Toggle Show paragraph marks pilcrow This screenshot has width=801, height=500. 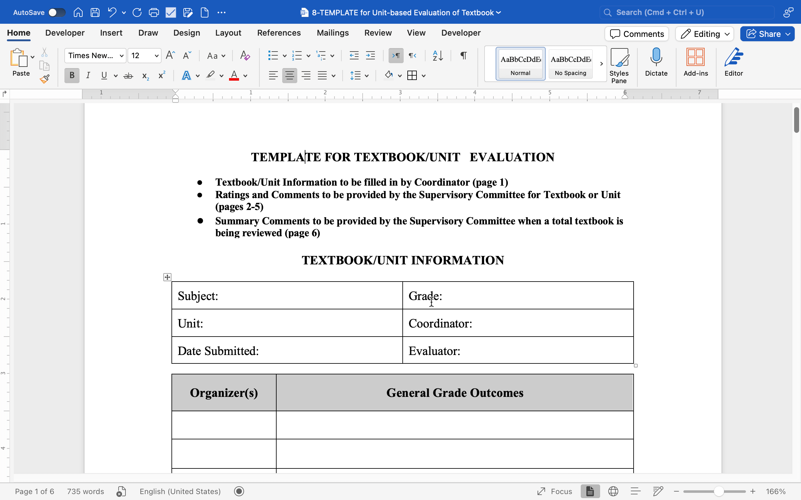(463, 56)
